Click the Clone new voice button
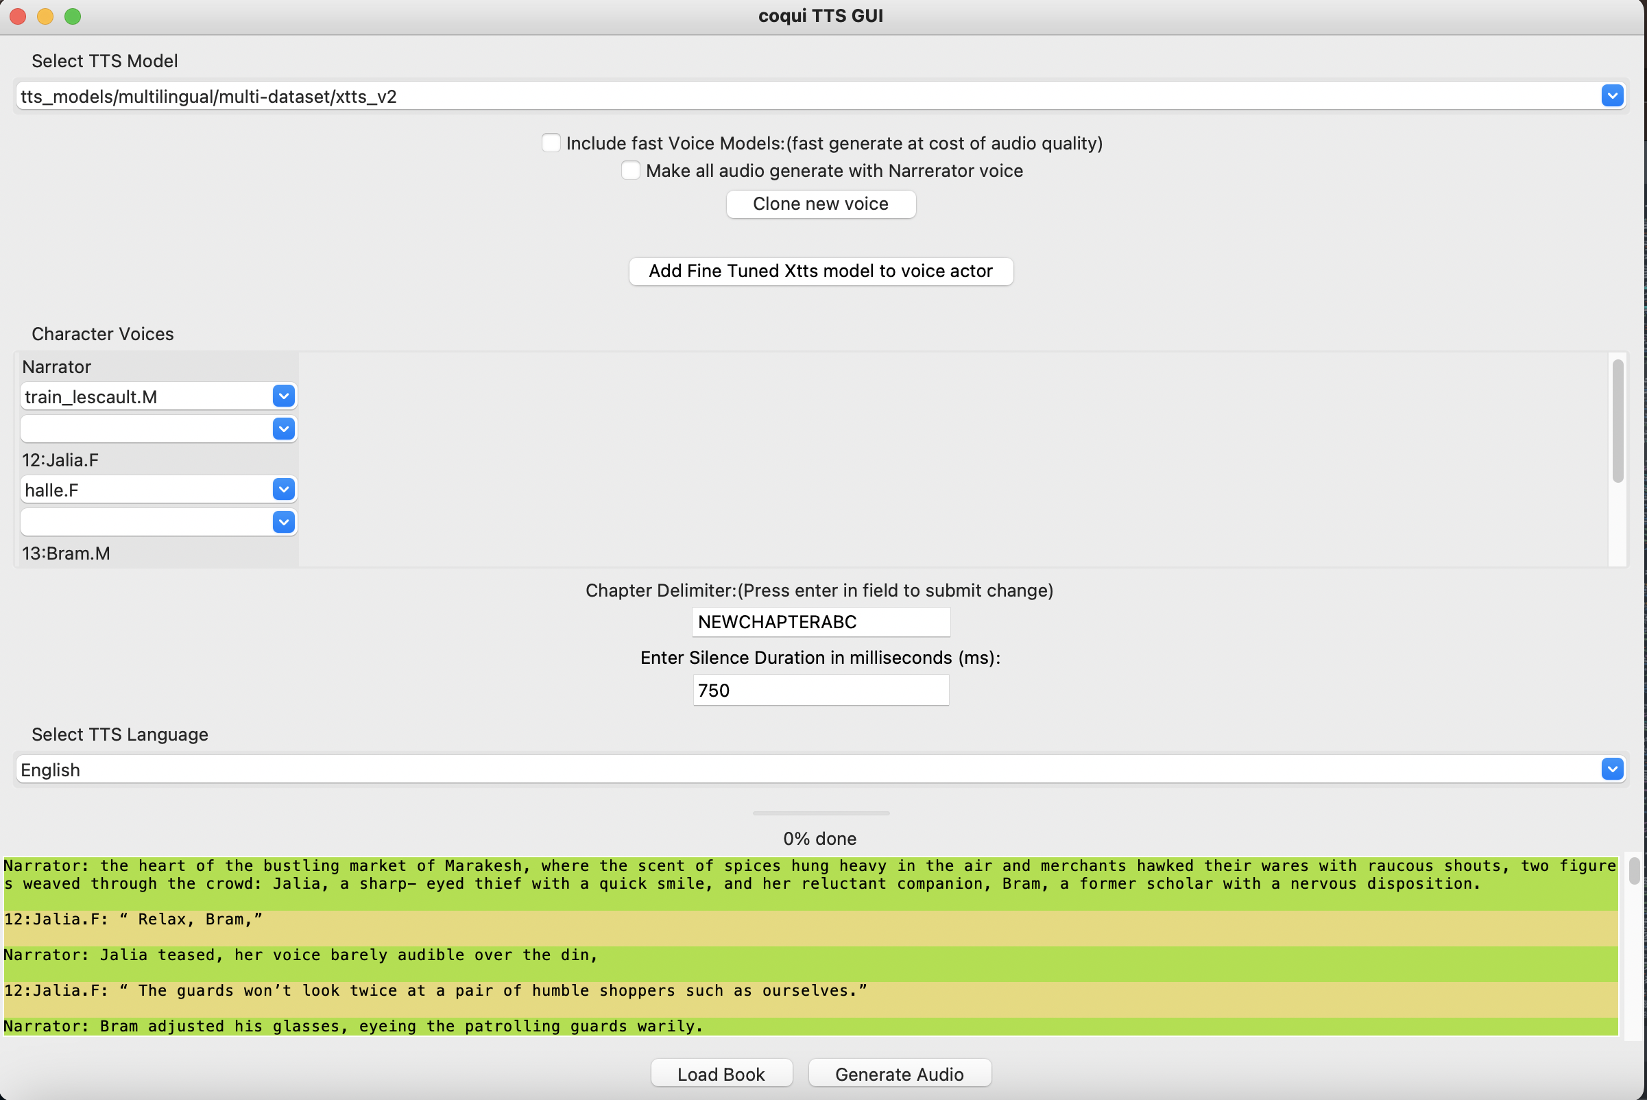 click(x=820, y=204)
